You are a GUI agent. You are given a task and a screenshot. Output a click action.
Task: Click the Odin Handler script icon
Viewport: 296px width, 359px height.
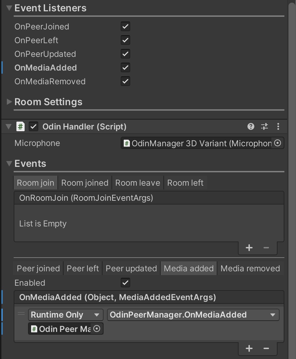click(20, 126)
